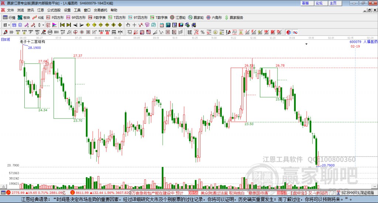Open the 公式选股 menu
The image size is (378, 203).
click(x=54, y=10)
